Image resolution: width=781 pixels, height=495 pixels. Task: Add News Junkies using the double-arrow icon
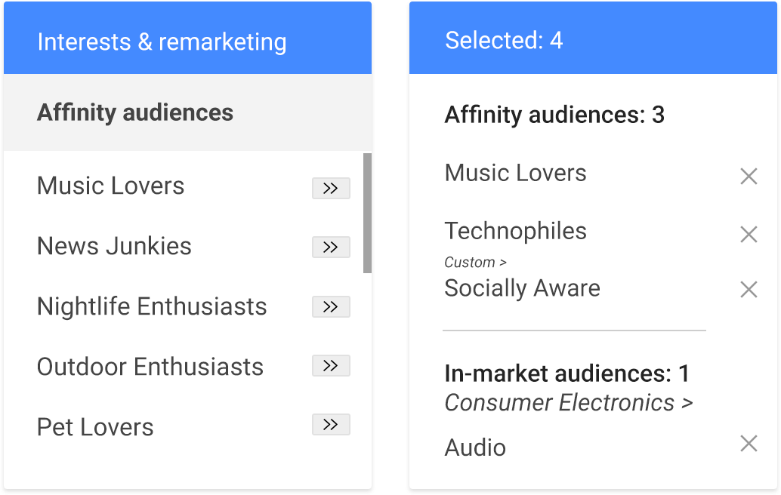331,247
